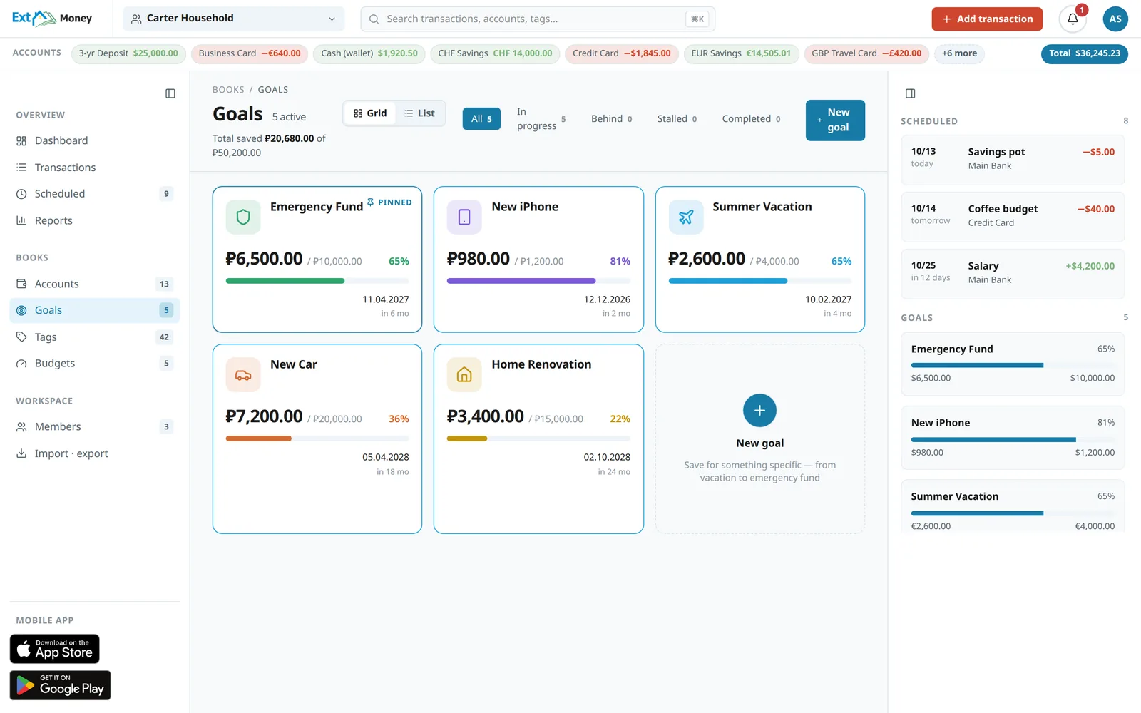
Task: Open Carter Household selector dropdown
Action: coord(234,19)
